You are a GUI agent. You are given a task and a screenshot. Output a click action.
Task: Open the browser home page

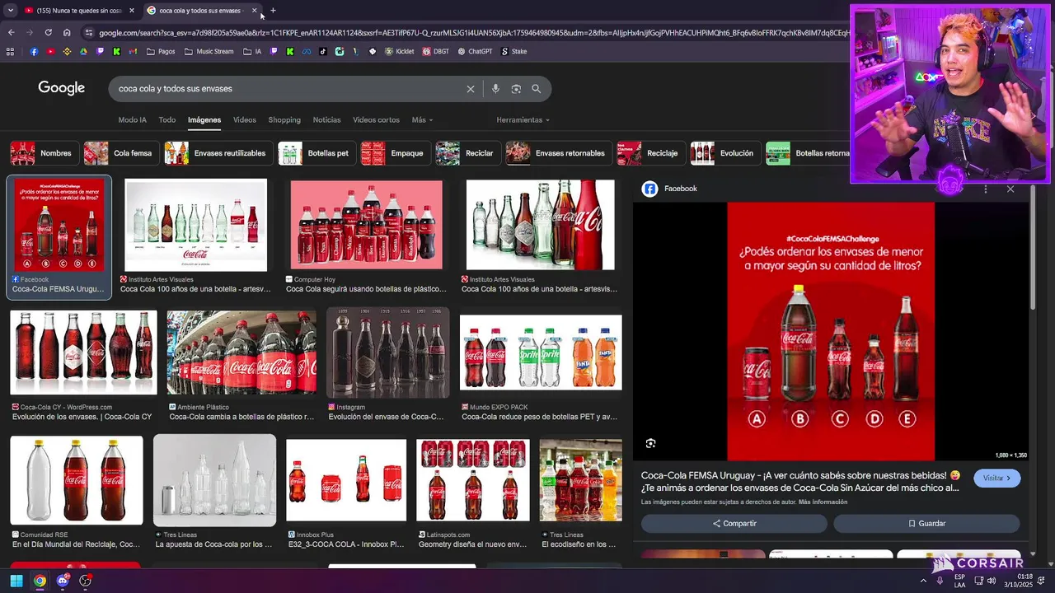(67, 33)
